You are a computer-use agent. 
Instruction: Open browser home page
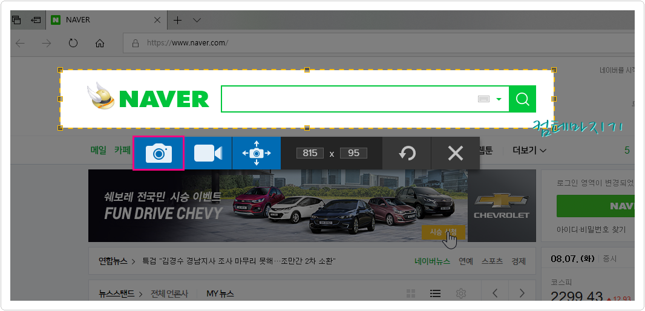(100, 43)
